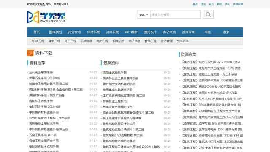Open the 全站 search scope dropdown
This screenshot has height=152, width=270.
point(144,15)
